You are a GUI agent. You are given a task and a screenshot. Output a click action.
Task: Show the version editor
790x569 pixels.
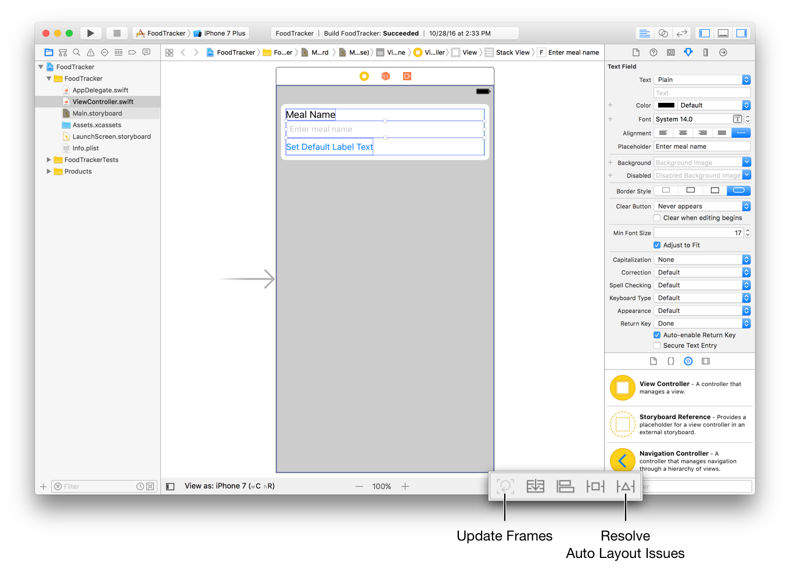click(682, 33)
